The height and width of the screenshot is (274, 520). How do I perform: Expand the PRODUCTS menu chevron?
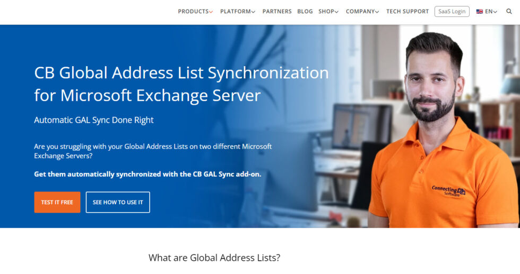[211, 12]
